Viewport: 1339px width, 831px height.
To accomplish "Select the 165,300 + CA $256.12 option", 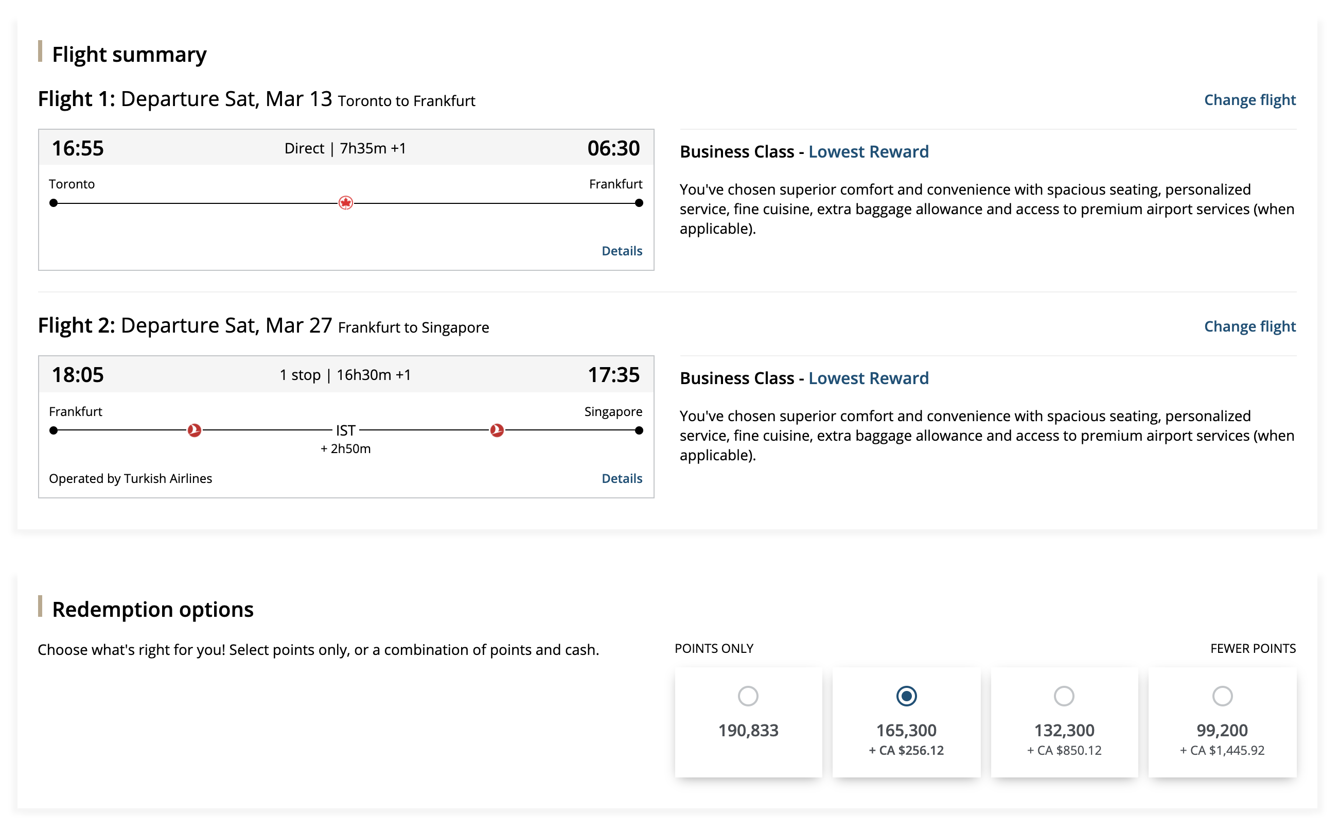I will tap(906, 696).
